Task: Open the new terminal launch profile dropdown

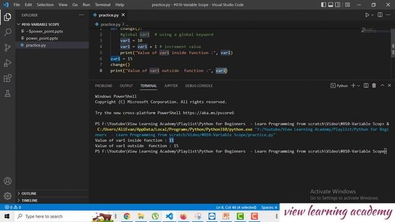Action: [359, 86]
